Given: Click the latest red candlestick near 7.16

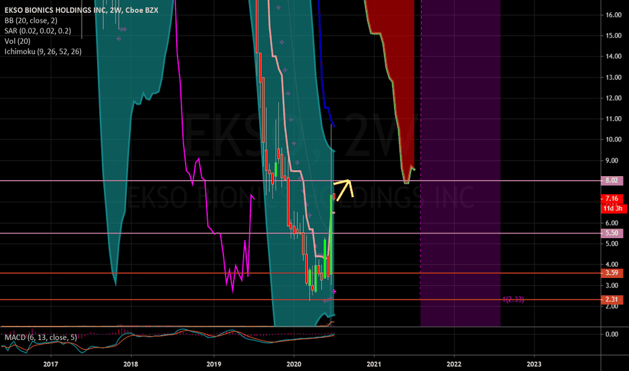Looking at the screenshot, I should pos(334,196).
